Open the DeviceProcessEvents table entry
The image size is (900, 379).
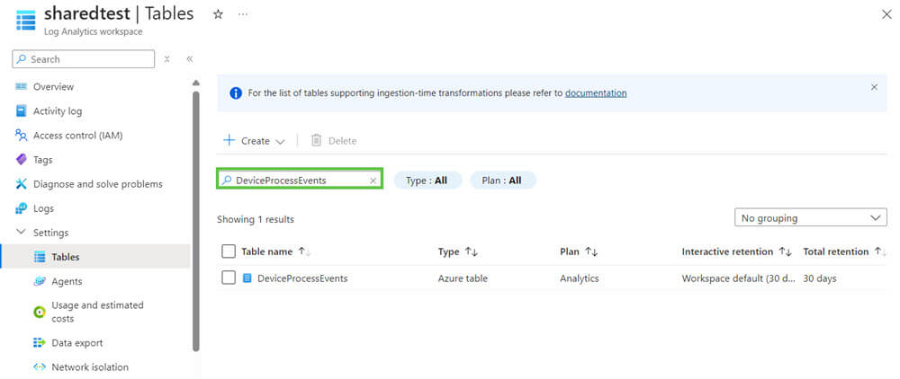click(302, 278)
